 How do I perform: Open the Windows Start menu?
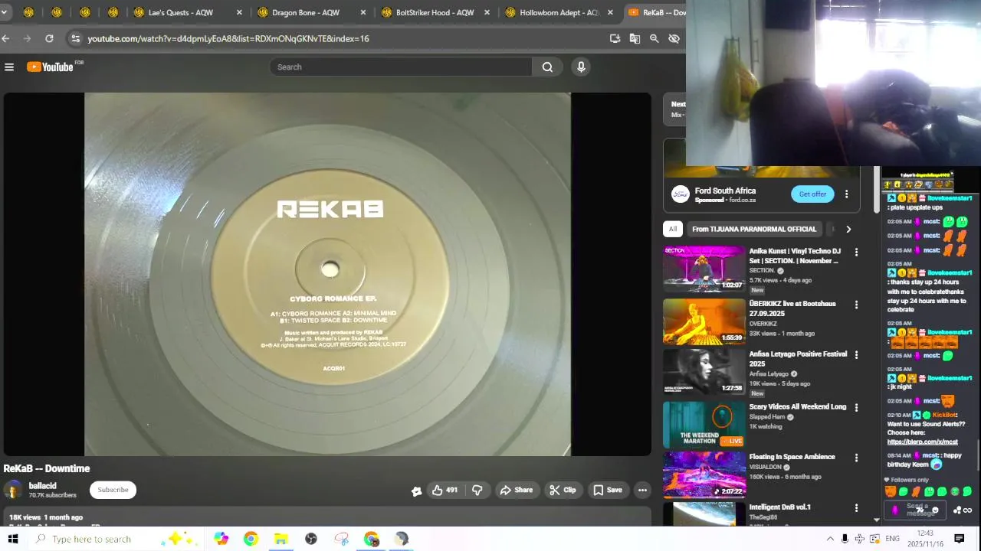pyautogui.click(x=12, y=539)
